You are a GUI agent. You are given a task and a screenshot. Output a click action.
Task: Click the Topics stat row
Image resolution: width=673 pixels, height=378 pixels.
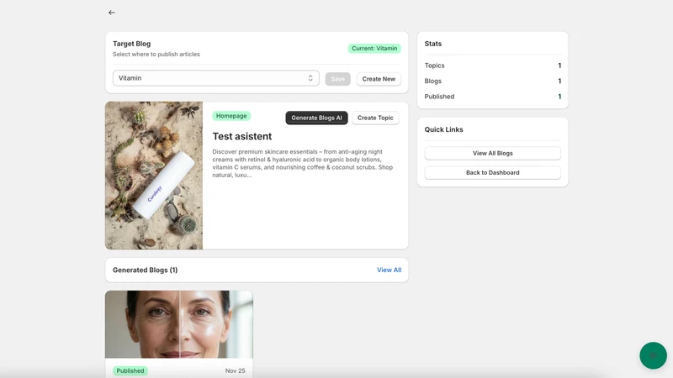click(493, 66)
